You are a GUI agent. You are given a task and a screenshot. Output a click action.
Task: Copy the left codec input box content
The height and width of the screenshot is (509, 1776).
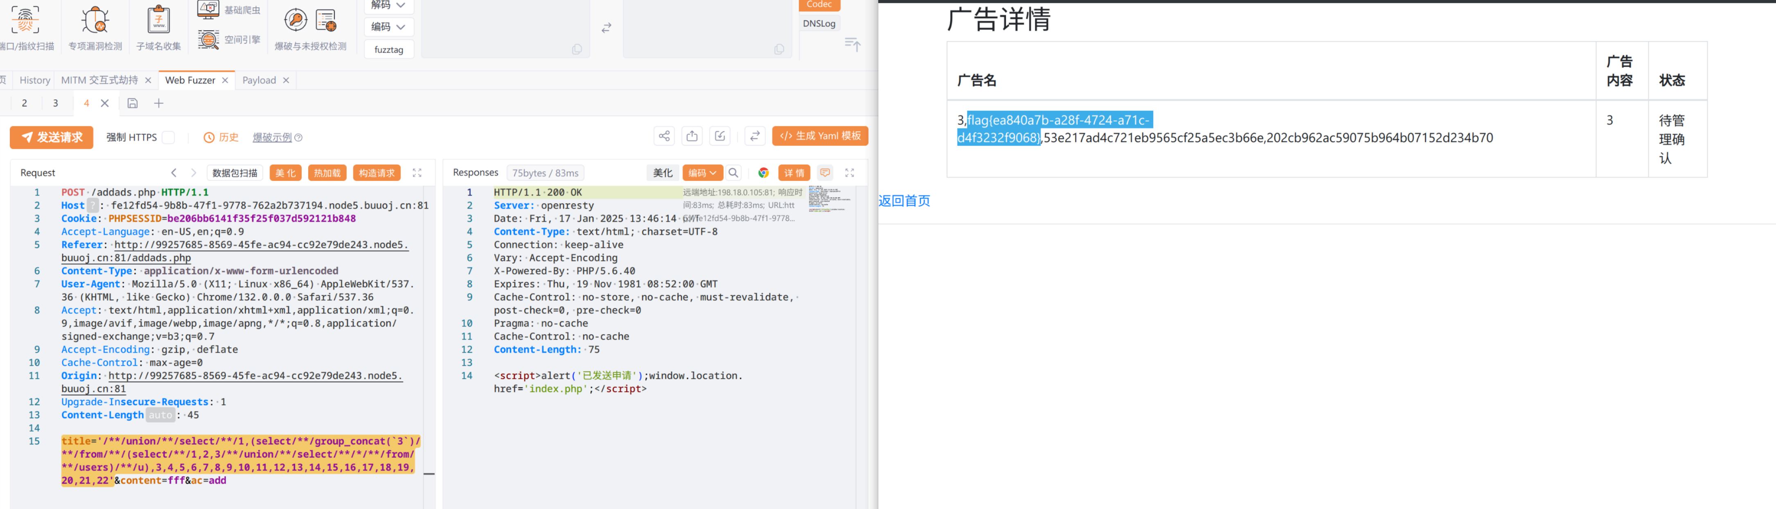tap(577, 49)
